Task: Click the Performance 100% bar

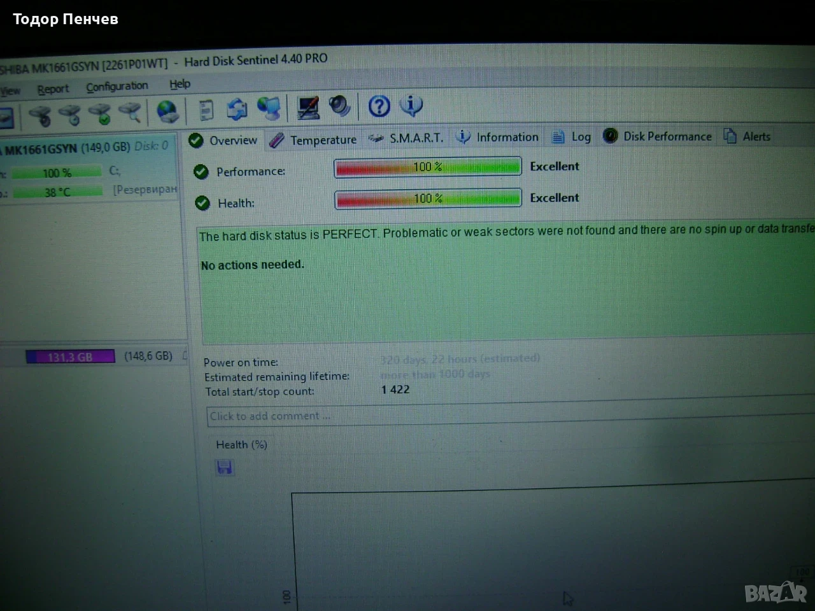Action: (427, 167)
